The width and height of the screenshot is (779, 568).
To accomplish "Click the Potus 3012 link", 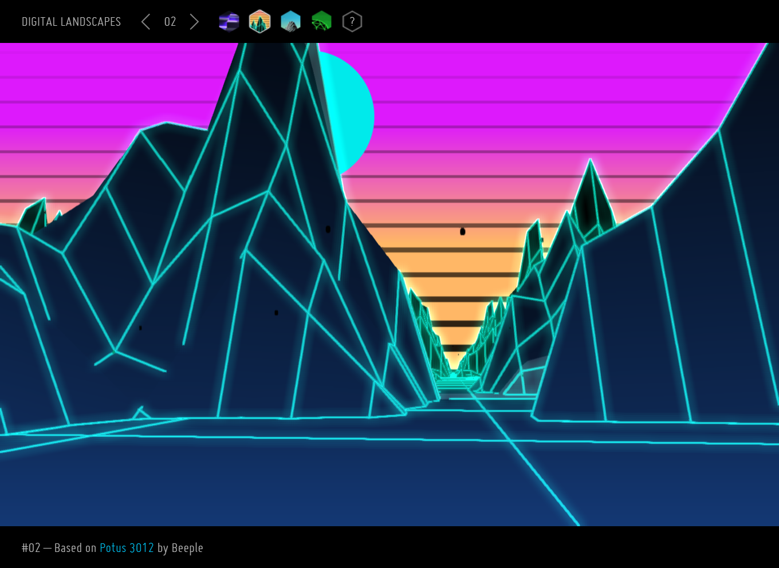I will (127, 548).
